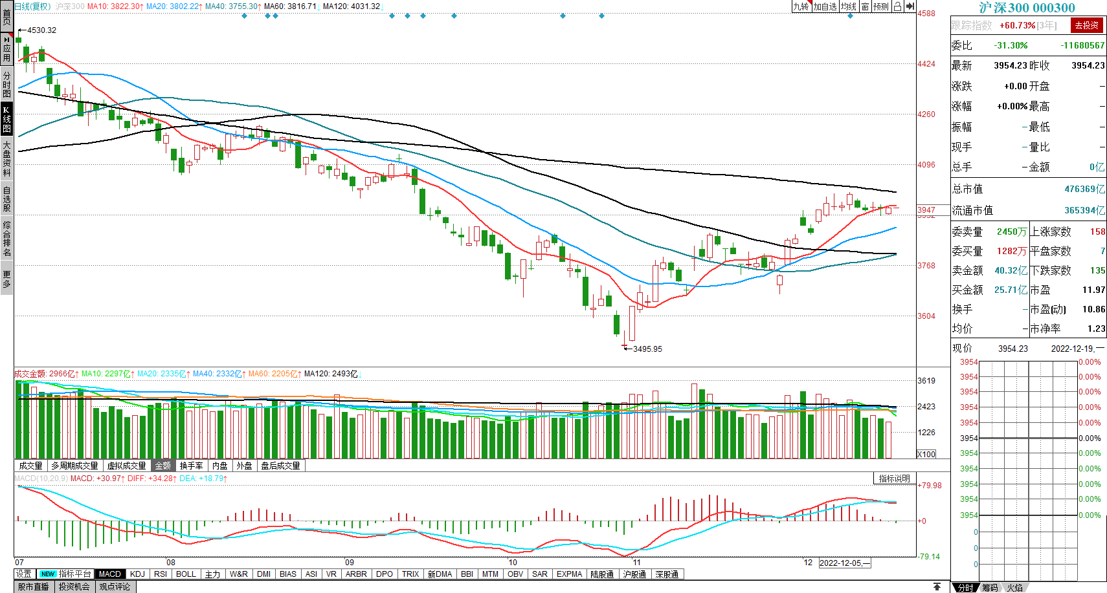This screenshot has width=1107, height=593.
Task: Click the 首页 home sidebar button
Action: [6, 17]
